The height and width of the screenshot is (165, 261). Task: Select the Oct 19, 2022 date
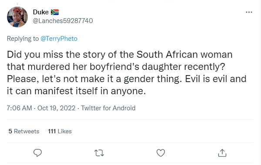(x=57, y=108)
